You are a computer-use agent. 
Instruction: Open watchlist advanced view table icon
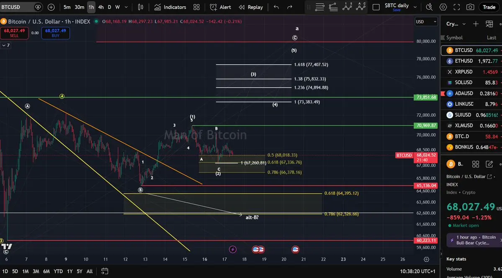(489, 24)
